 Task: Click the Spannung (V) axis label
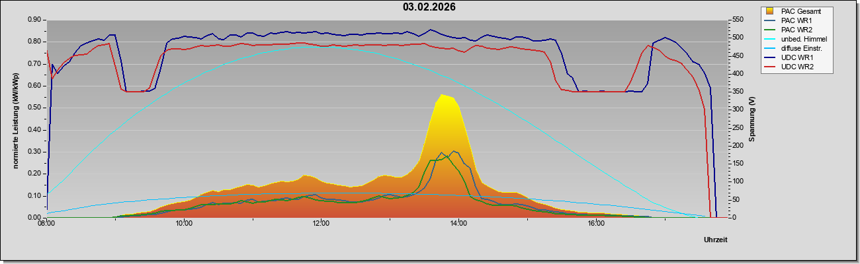[x=752, y=119]
